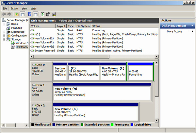This screenshot has height=133, width=196.
Task: Expand the Features tree node
Action: (4, 28)
